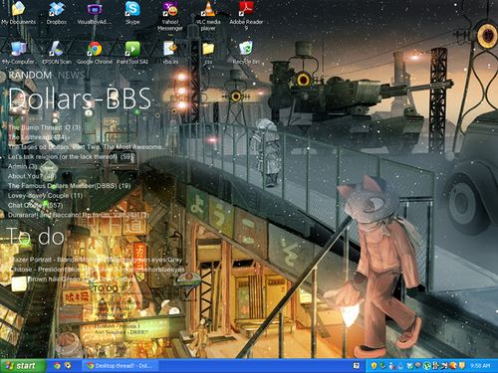This screenshot has height=373, width=498.
Task: Open the My Documents desktop icon
Action: pyautogui.click(x=18, y=13)
